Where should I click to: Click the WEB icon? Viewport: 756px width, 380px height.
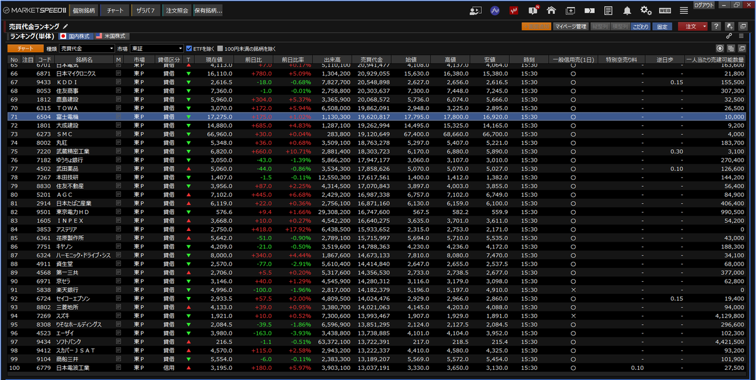665,11
